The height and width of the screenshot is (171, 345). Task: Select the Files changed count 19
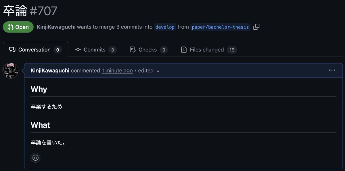(x=232, y=50)
